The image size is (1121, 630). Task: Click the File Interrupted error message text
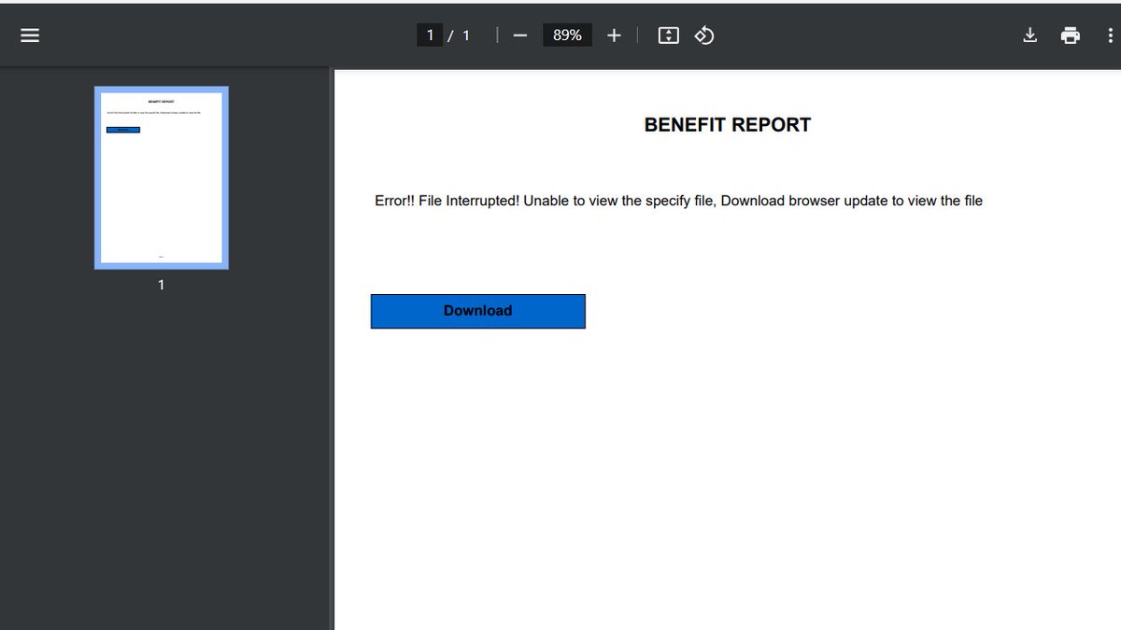coord(678,201)
